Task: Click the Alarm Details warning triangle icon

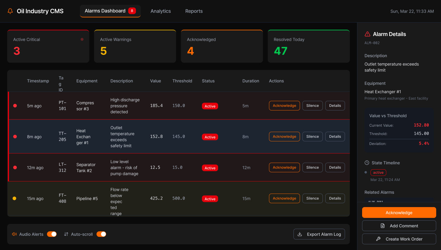Action: tap(367, 34)
